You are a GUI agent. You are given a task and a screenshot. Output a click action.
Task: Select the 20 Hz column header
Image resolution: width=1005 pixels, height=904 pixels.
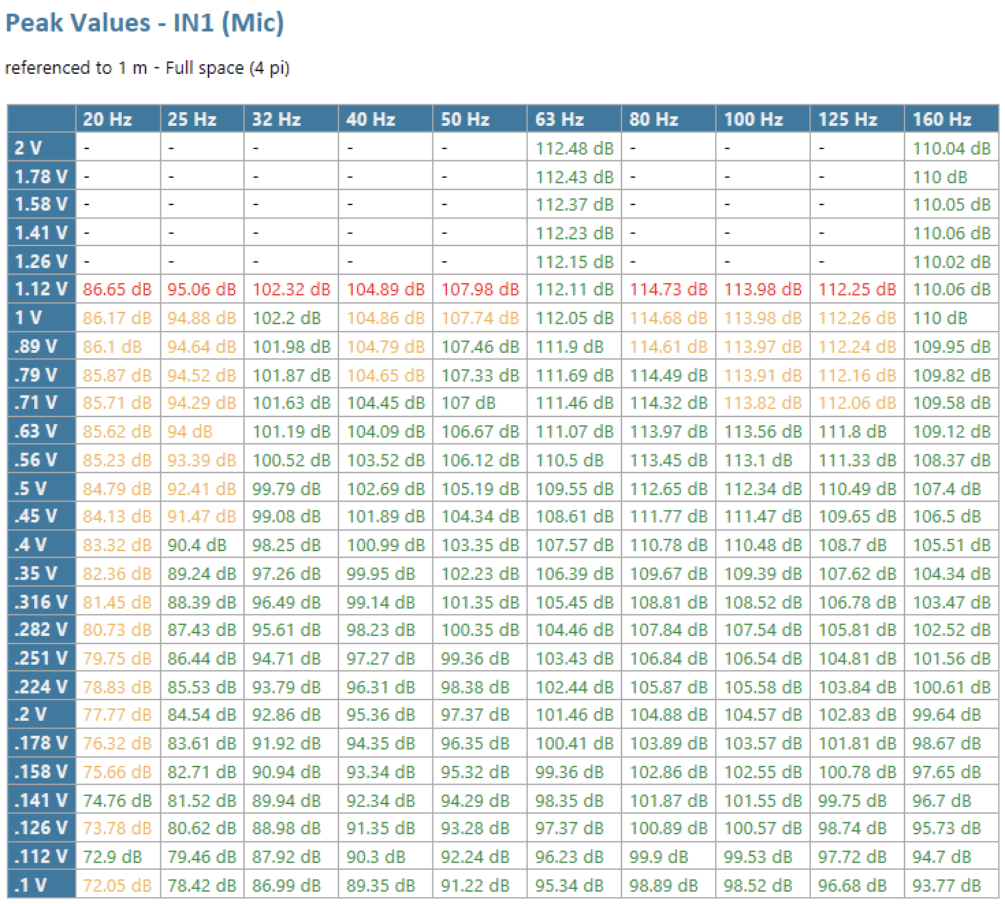click(x=118, y=119)
